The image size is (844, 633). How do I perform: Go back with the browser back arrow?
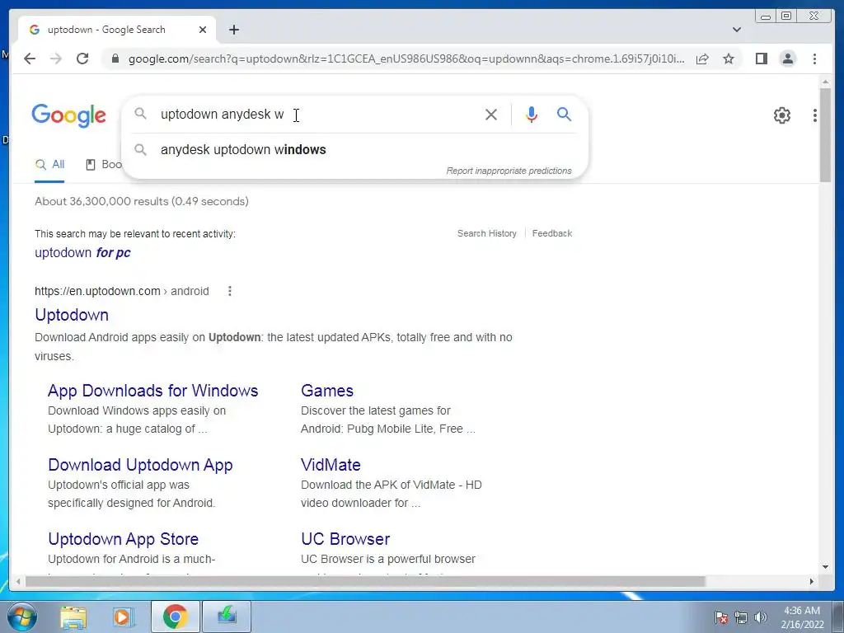[x=30, y=59]
